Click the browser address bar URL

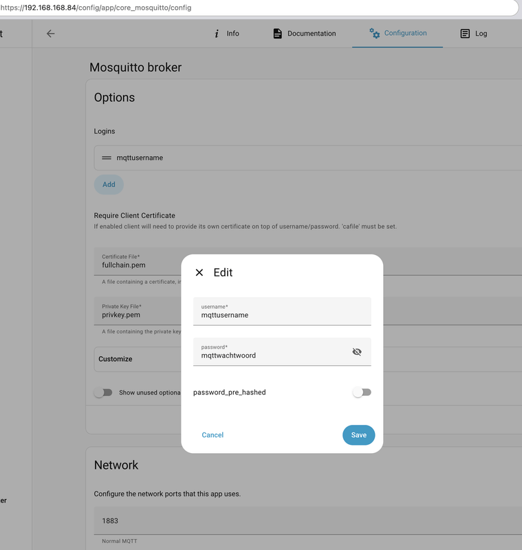click(96, 8)
